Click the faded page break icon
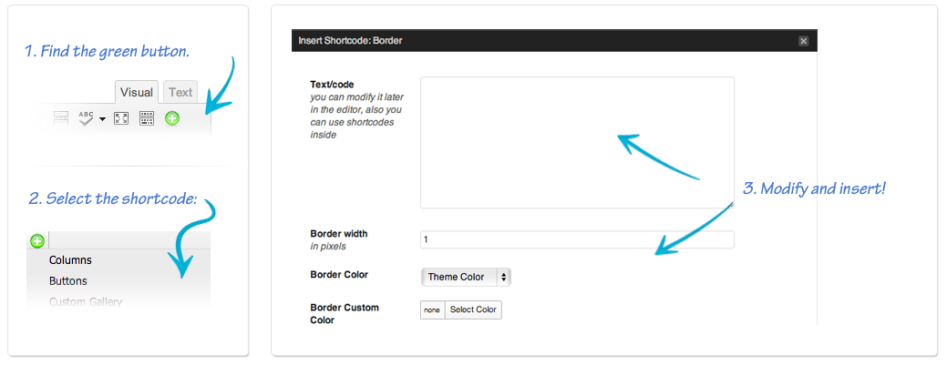Image resolution: width=947 pixels, height=365 pixels. [61, 118]
